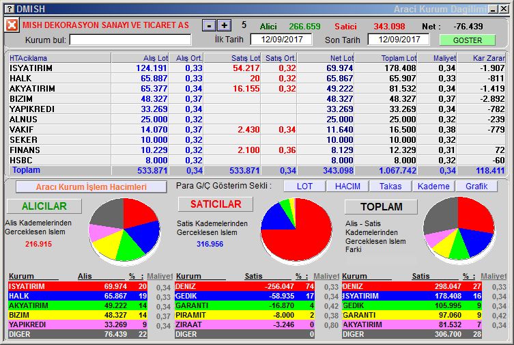This screenshot has width=514, height=345.
Task: Click gray DIGER row in total list
Action: click(x=412, y=334)
